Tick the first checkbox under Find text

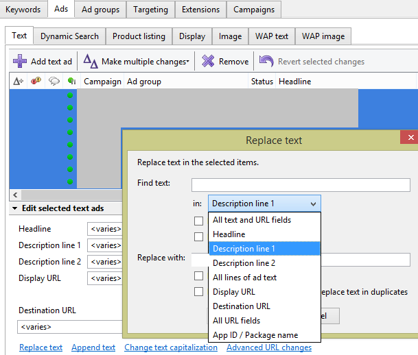198,221
